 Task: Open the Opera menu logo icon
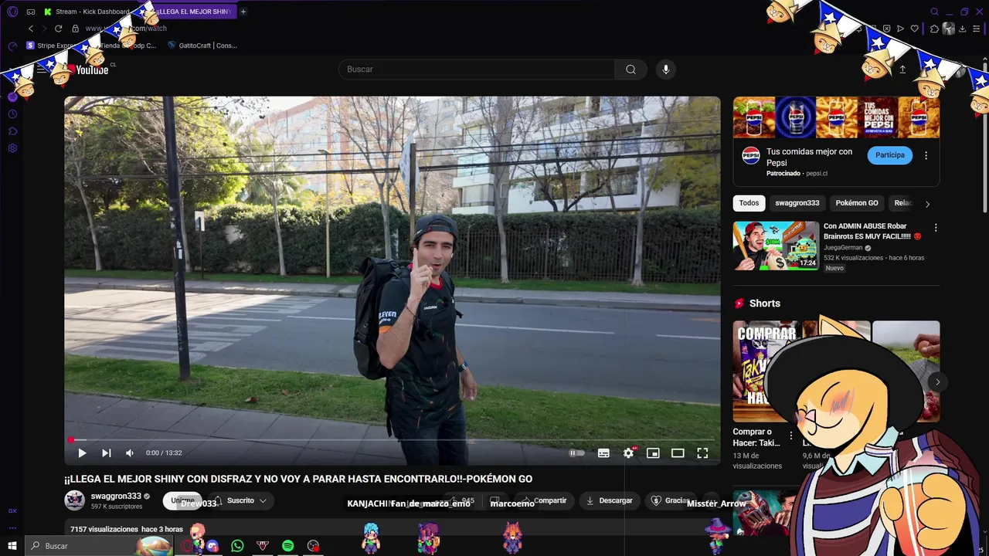(12, 12)
